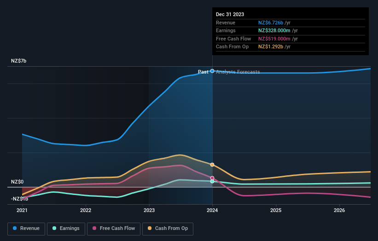Toggle the Earnings legend button
This screenshot has height=241, width=378.
point(66,229)
